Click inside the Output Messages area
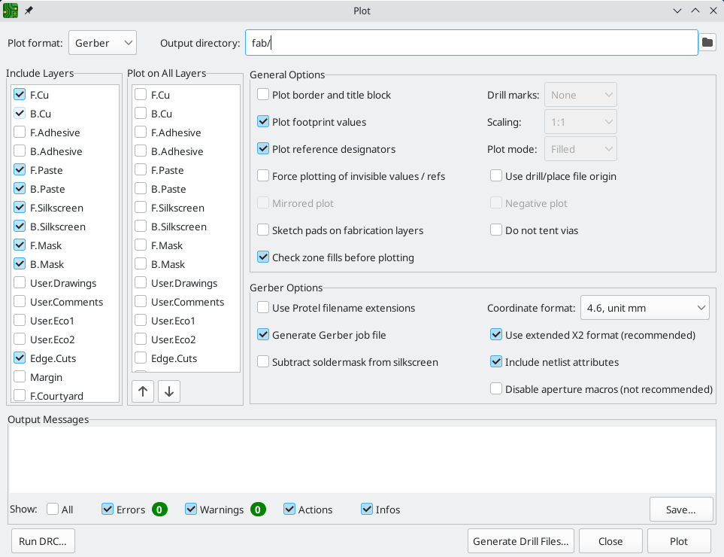Screen dimensions: 724x557 (362, 459)
